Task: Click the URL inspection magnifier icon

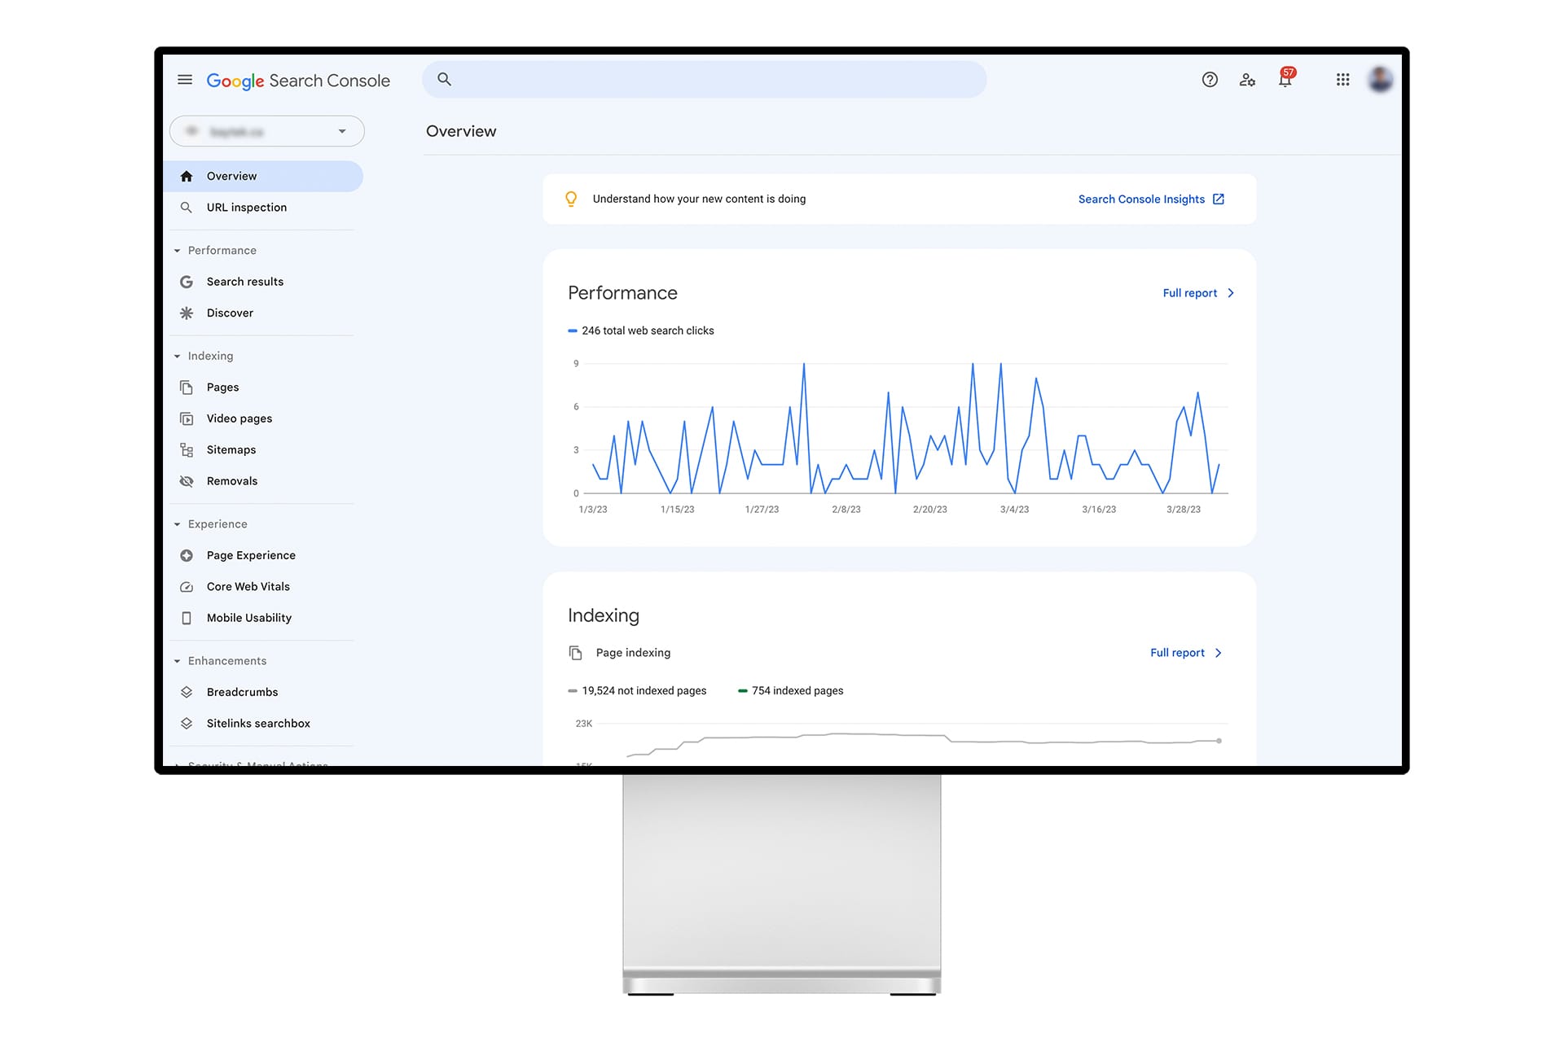Action: point(187,208)
